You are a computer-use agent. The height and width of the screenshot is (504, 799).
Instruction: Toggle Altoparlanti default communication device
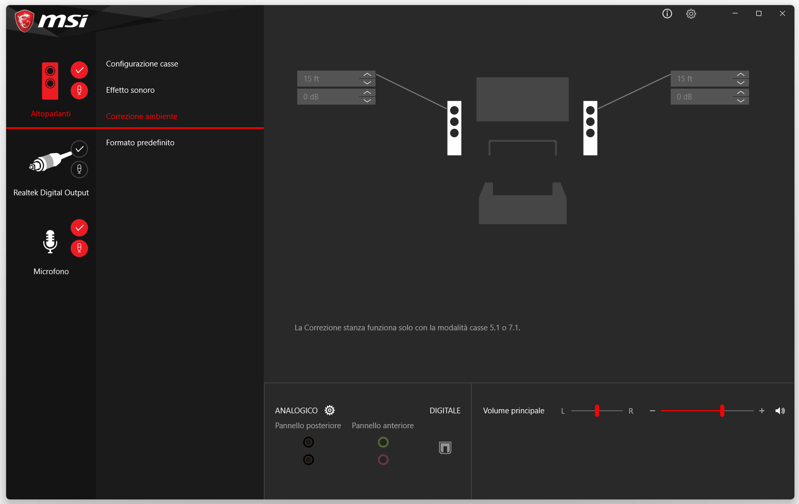click(79, 91)
